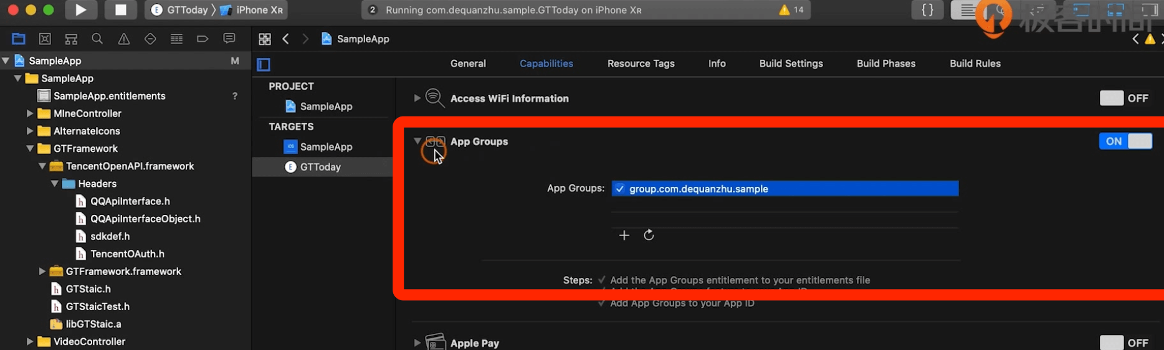This screenshot has width=1164, height=350.
Task: Go to previous issue arrow in jump bar
Action: (x=1135, y=39)
